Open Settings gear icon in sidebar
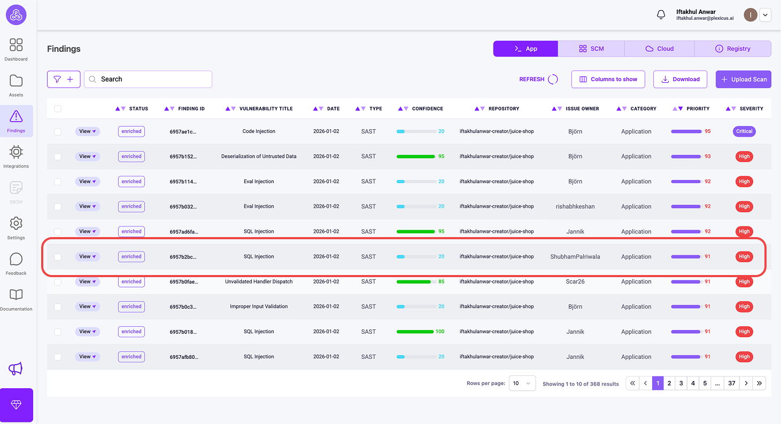Viewport: 781px width, 424px height. (x=16, y=223)
